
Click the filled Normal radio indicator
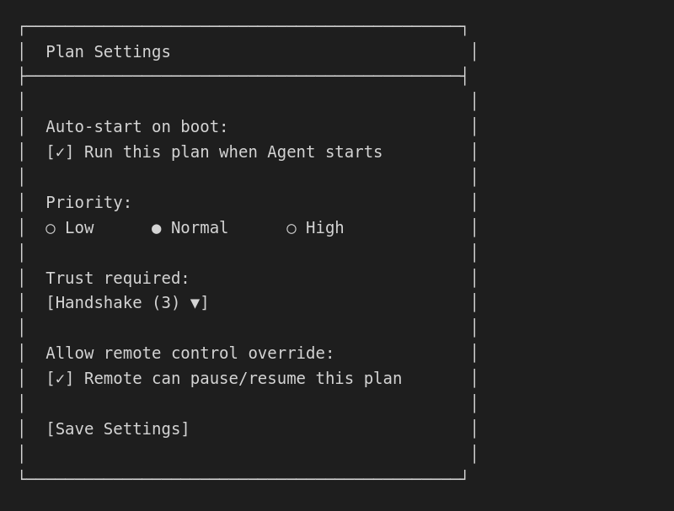pos(155,228)
